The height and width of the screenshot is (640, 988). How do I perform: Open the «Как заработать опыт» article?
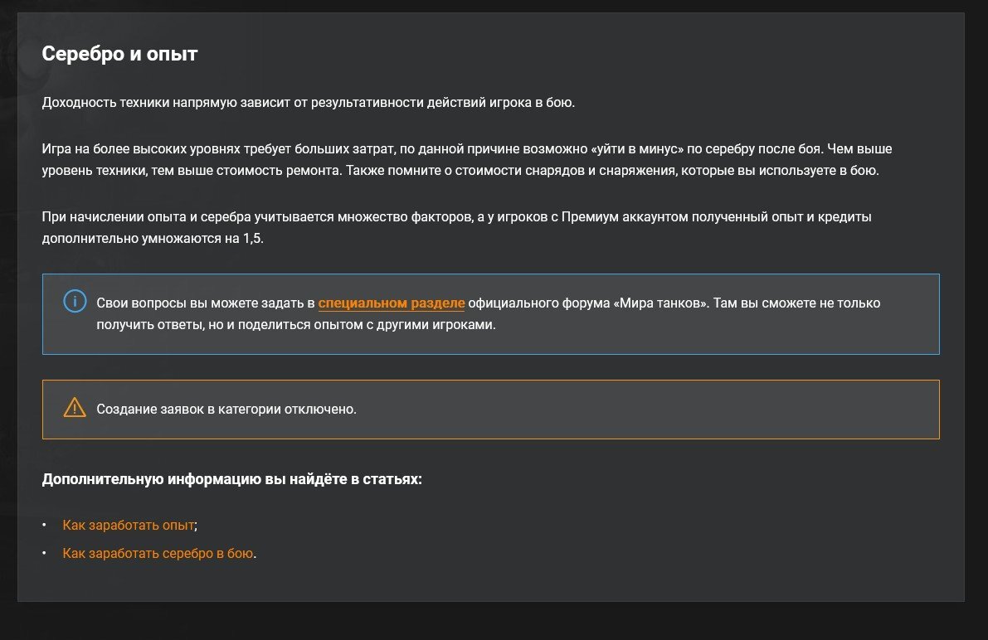tap(129, 525)
